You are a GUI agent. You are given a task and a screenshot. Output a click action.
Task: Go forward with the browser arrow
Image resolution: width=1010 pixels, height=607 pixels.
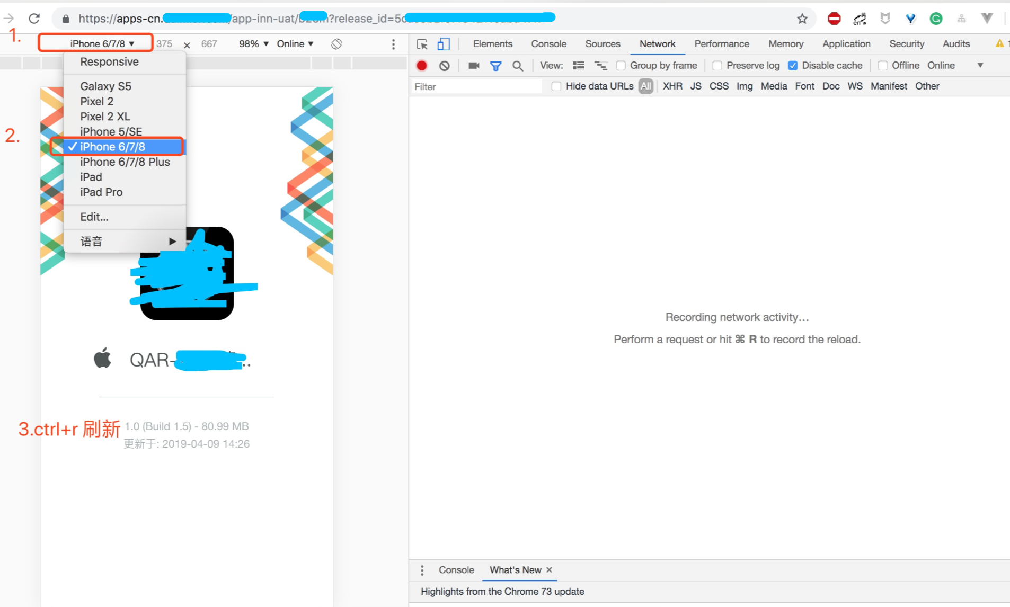[8, 19]
